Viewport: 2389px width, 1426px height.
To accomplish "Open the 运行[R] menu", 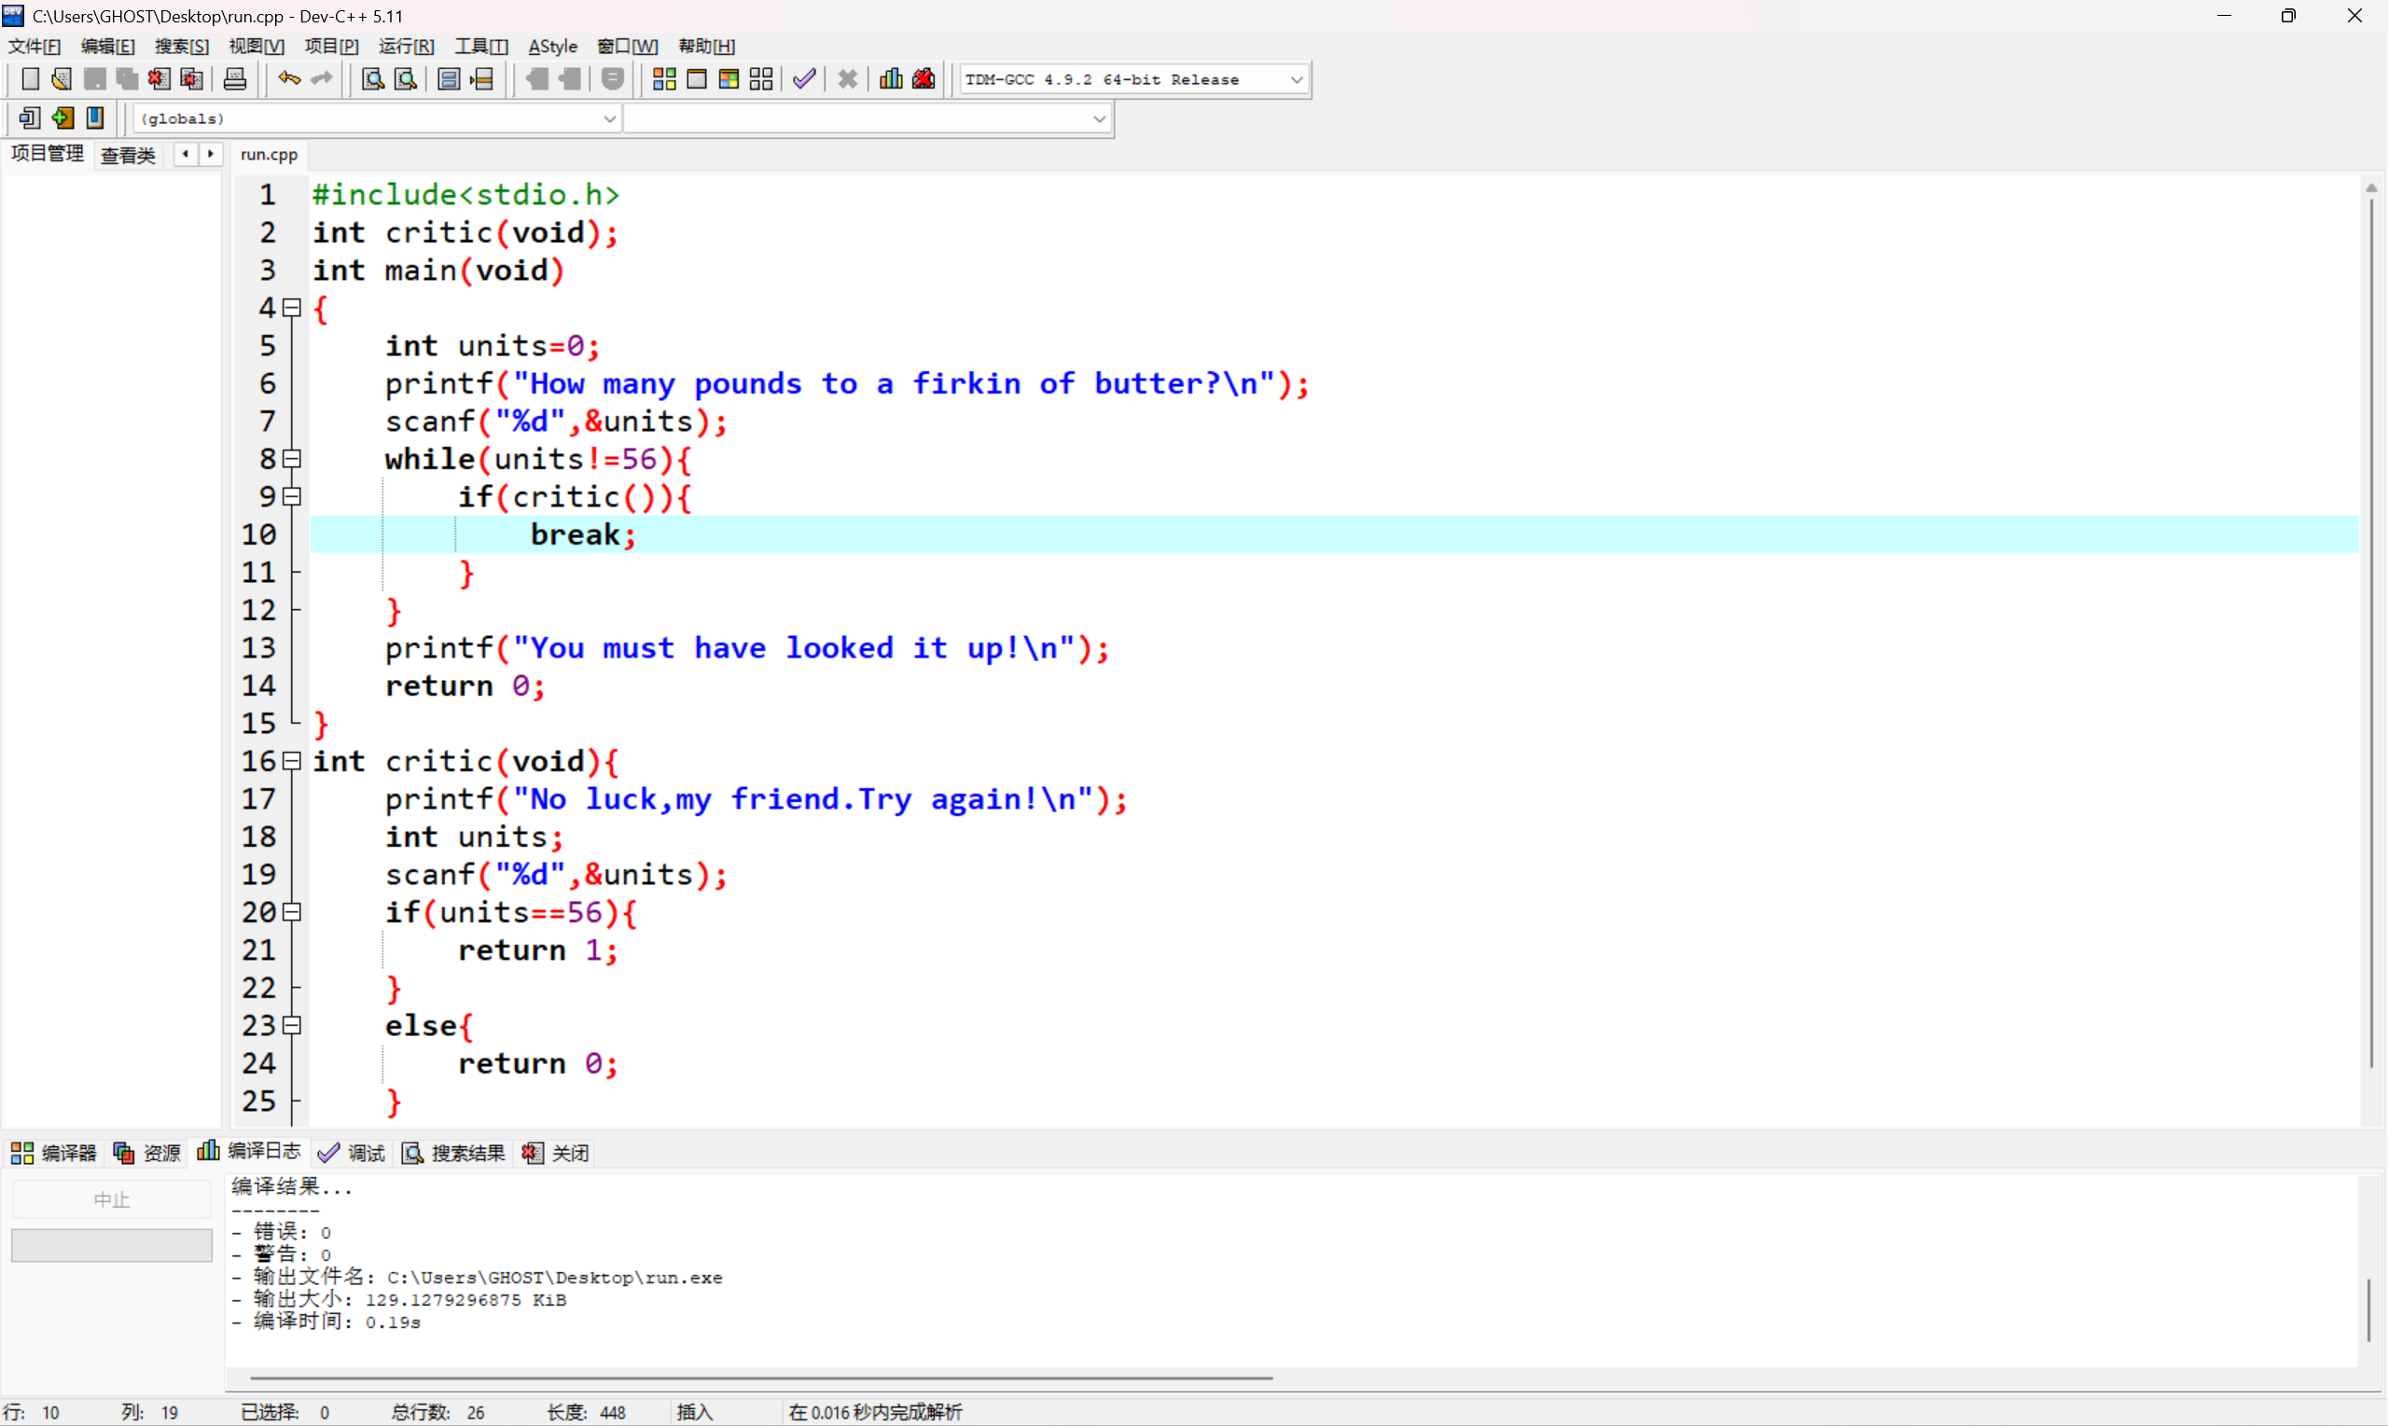I will [406, 46].
